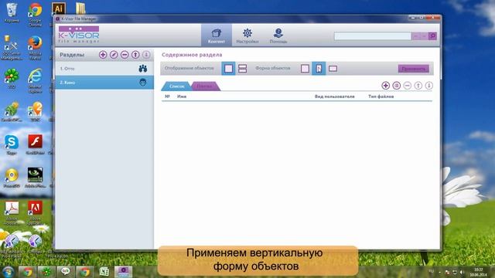This screenshot has width=495, height=278.
Task: Open red Flash desktop shortcut
Action: point(35,144)
